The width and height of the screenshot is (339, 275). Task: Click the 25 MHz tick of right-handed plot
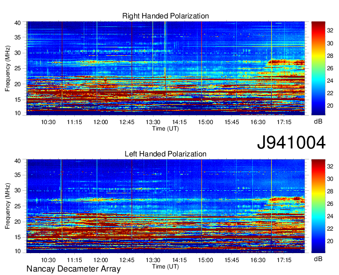pos(17,68)
